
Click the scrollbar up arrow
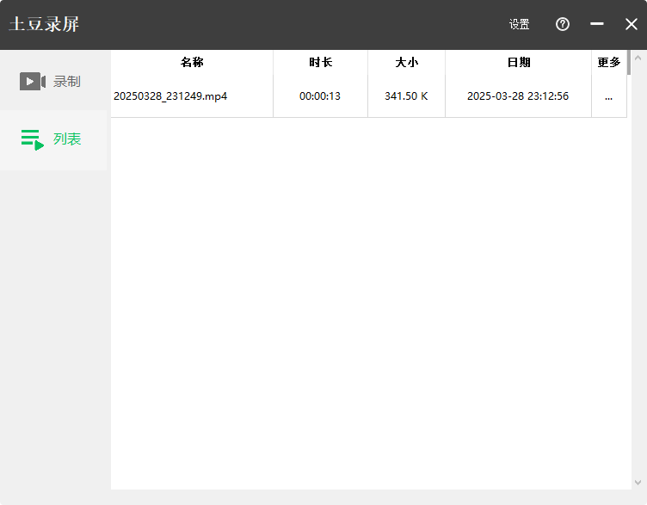638,59
